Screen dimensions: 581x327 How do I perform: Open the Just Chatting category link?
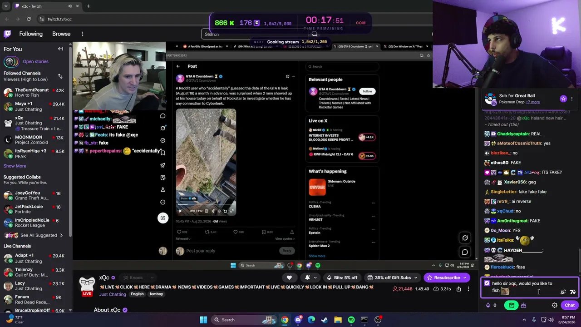click(x=113, y=294)
